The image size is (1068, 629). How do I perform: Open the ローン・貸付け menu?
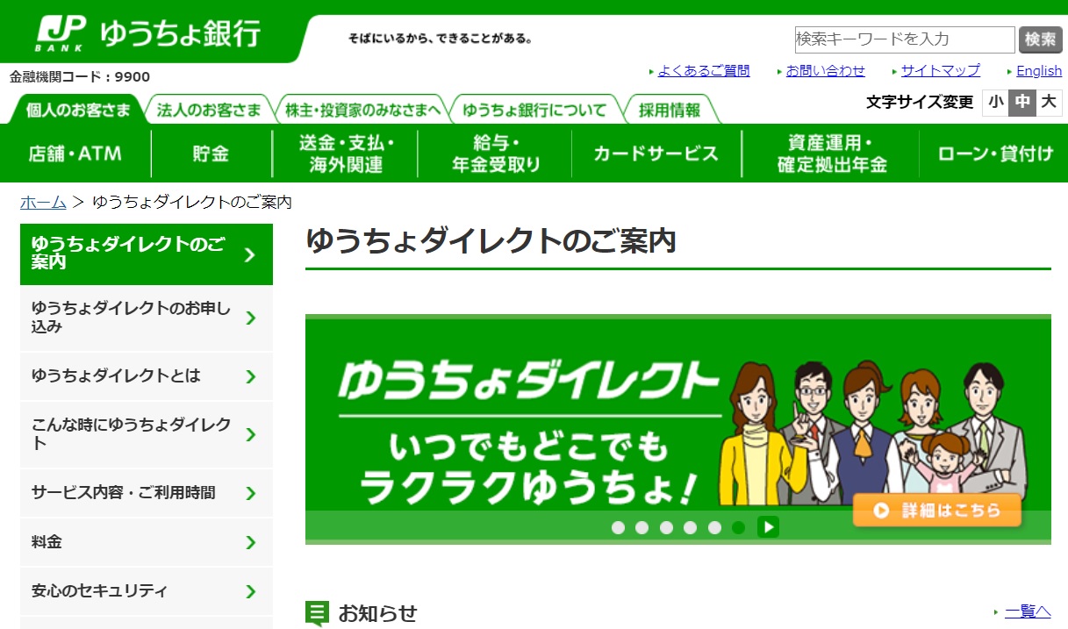(994, 154)
